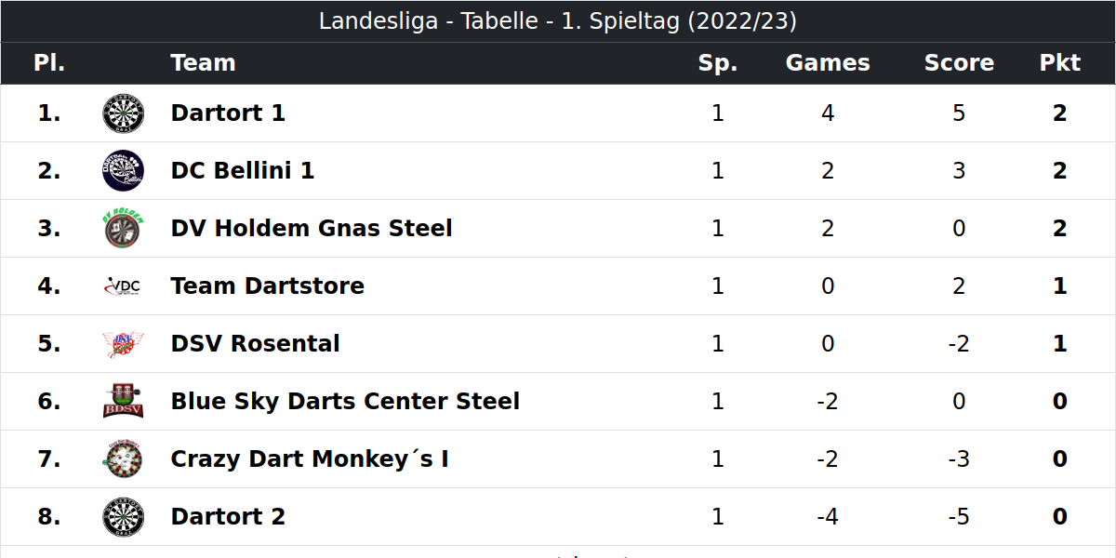Click the DC Bellini 1 team logo

point(123,171)
